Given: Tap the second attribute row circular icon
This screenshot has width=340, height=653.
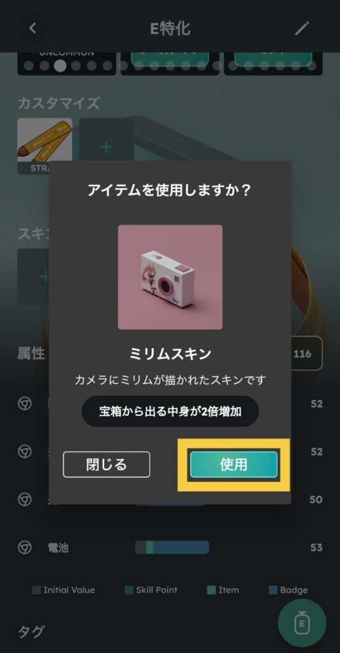Looking at the screenshot, I should coord(25,451).
